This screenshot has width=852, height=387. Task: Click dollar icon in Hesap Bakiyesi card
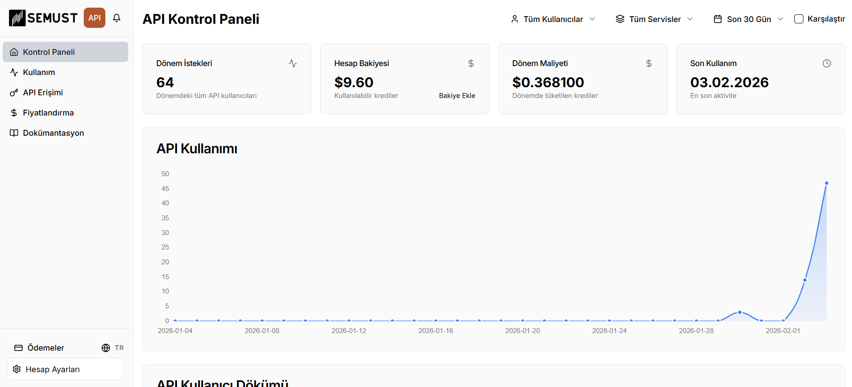[x=471, y=63]
